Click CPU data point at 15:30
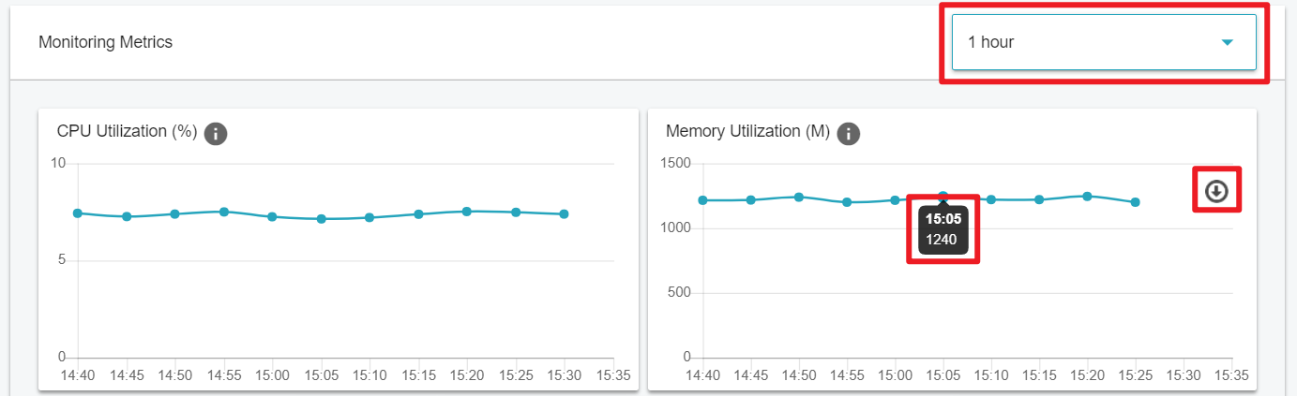This screenshot has height=396, width=1297. point(564,214)
